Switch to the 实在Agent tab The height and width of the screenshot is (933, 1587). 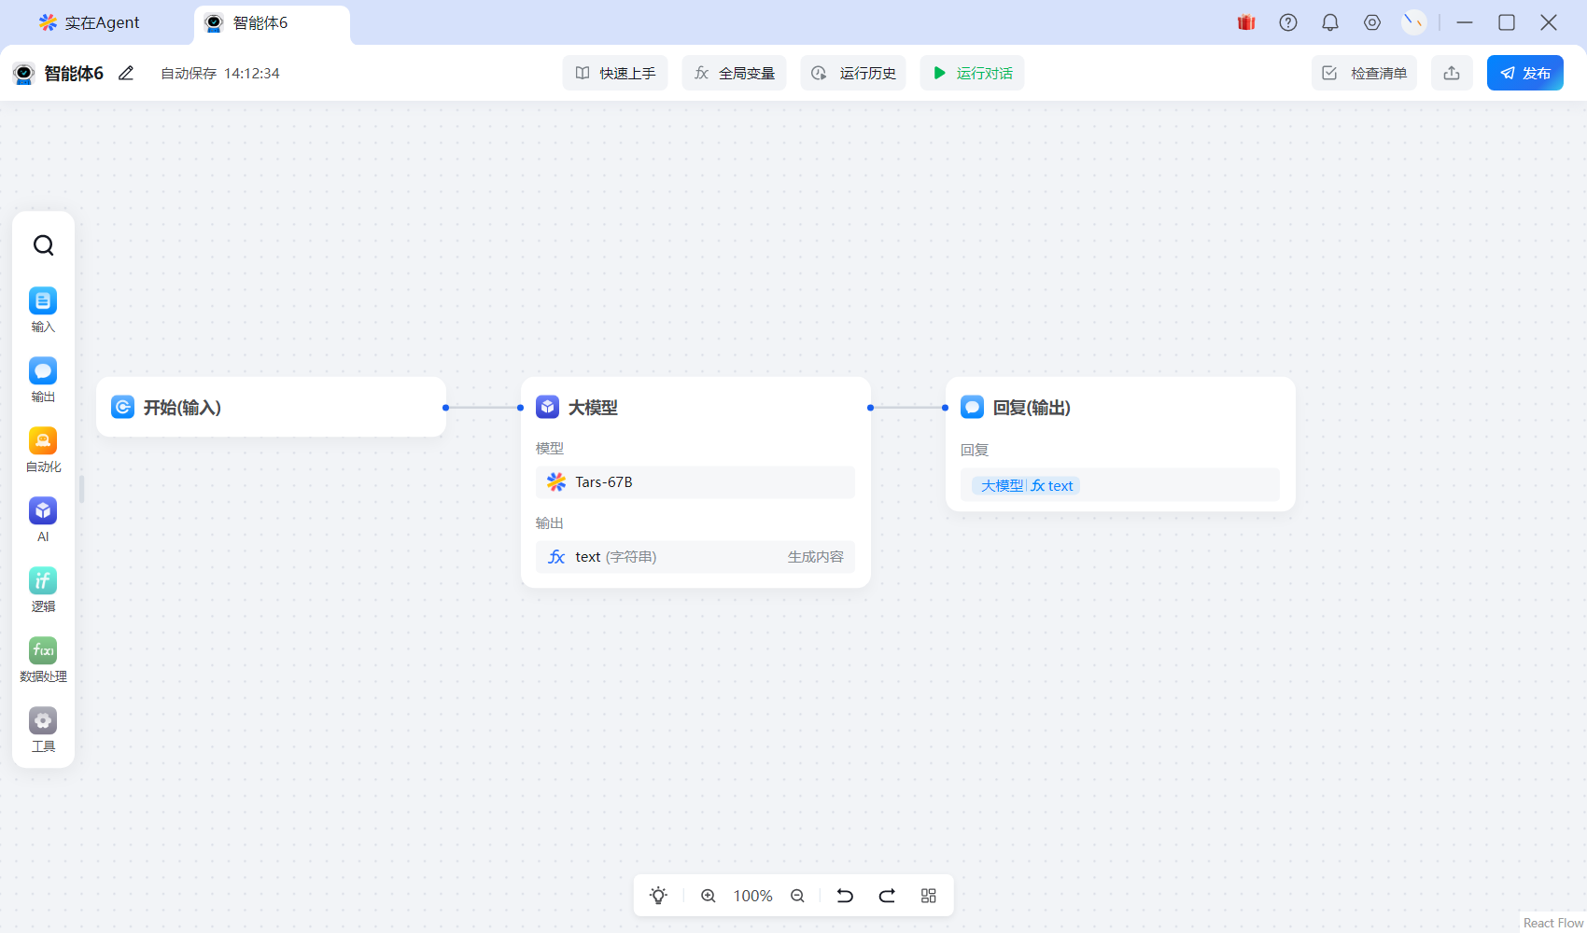(x=90, y=22)
